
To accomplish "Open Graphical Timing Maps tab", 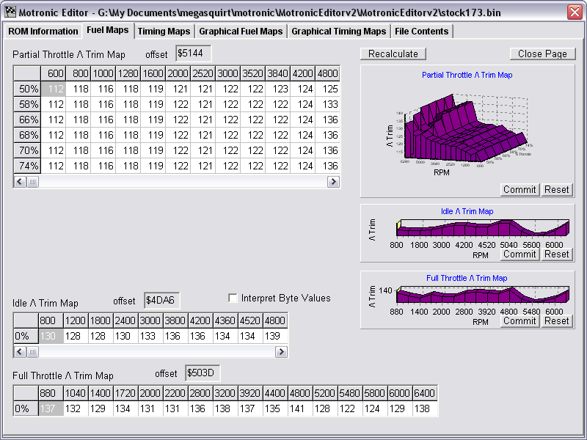I will coord(338,32).
